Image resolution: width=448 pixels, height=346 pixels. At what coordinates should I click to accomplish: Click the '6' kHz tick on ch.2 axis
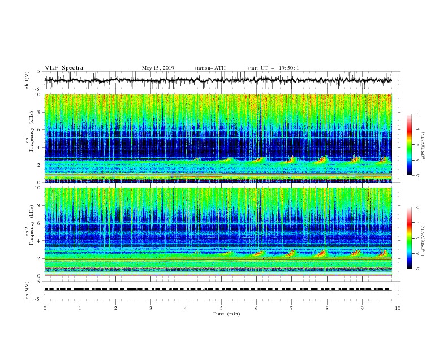click(x=40, y=223)
